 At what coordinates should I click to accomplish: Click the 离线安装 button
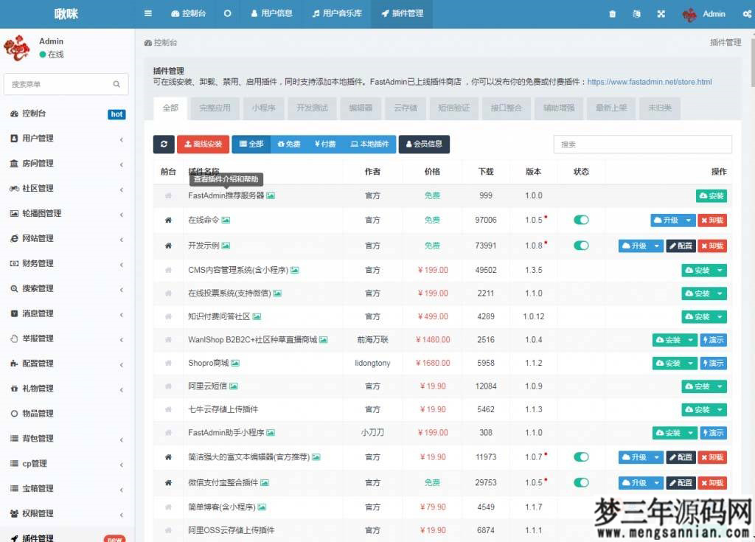tap(203, 144)
